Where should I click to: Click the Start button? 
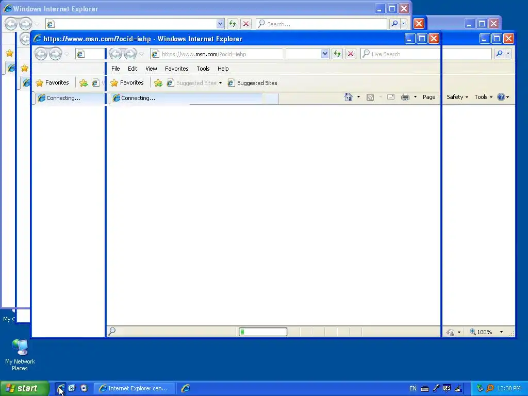pyautogui.click(x=24, y=388)
